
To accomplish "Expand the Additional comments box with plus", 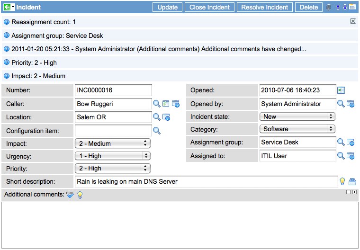I will (x=354, y=192).
